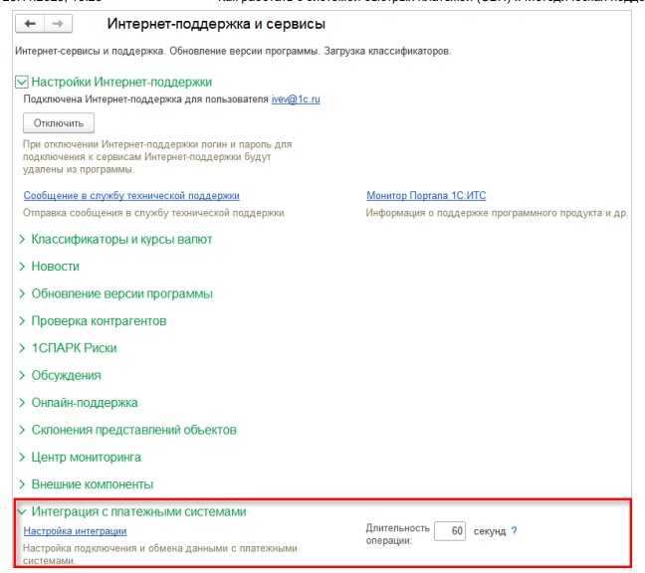Open the Настройка интеграции link
645x573 pixels.
[x=75, y=531]
